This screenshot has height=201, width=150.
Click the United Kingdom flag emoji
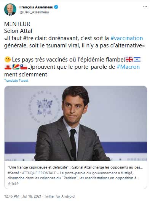click(x=129, y=60)
